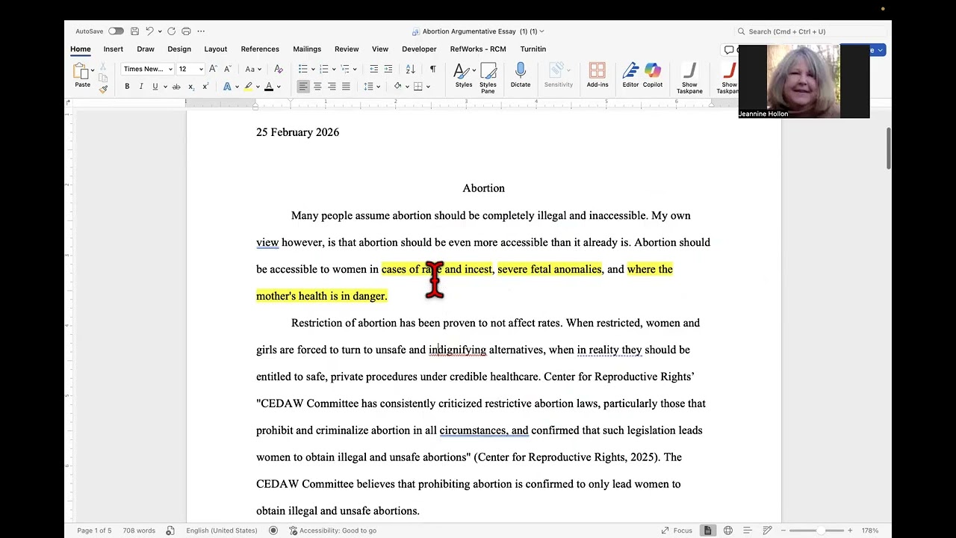Toggle Bold formatting

click(x=127, y=87)
